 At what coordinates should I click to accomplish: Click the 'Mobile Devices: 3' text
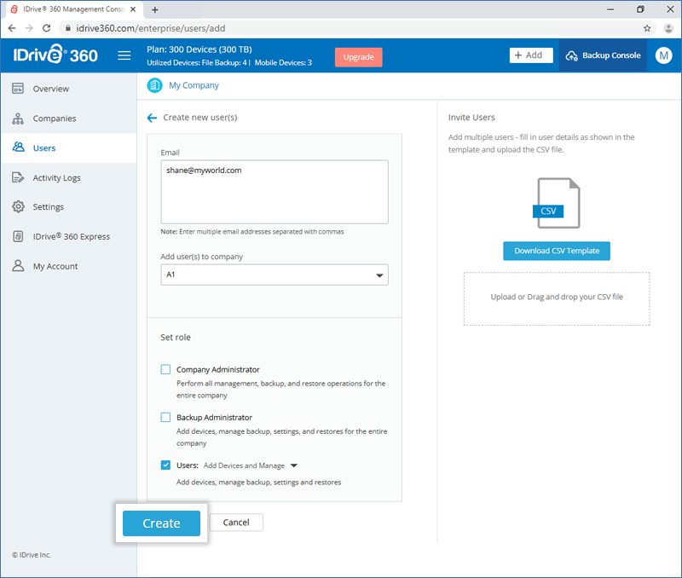point(283,62)
